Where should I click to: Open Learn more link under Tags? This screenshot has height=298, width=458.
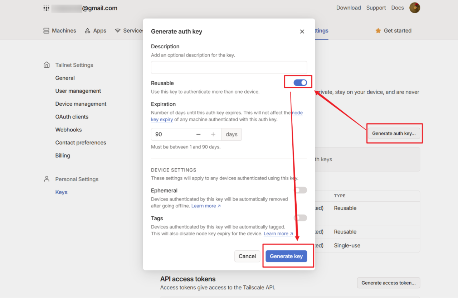(x=278, y=234)
